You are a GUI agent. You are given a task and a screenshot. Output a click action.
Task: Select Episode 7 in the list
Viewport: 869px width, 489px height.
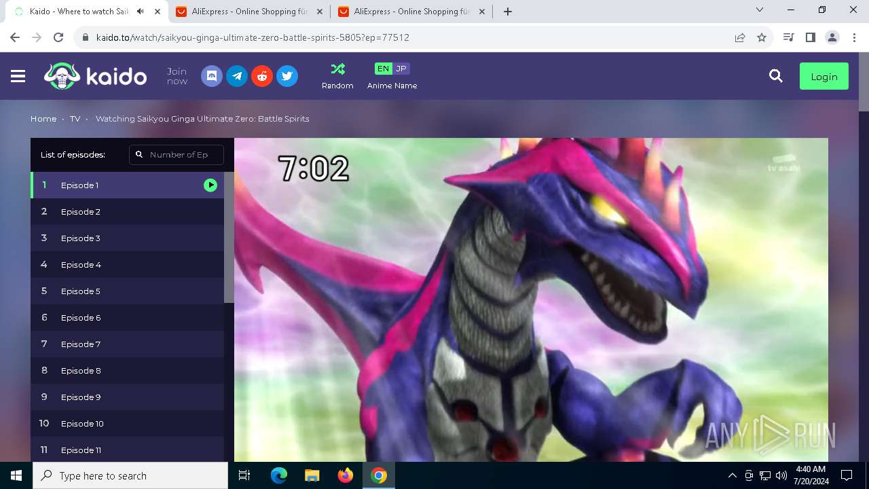tap(127, 344)
